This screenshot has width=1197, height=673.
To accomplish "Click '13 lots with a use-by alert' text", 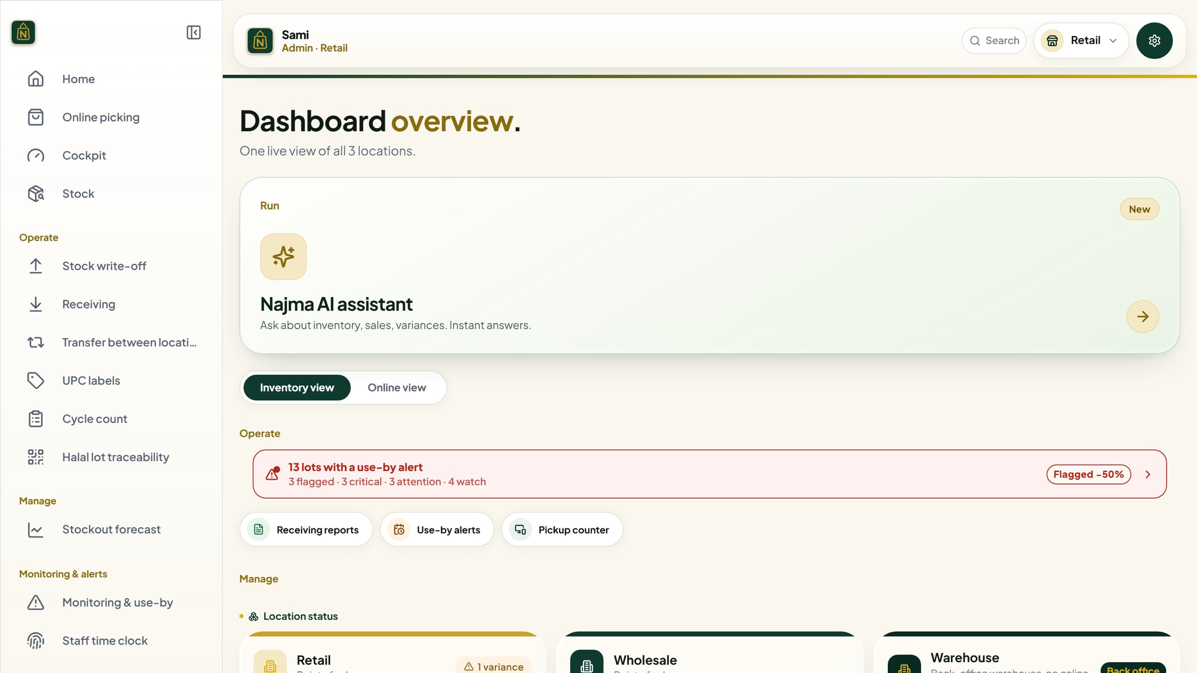I will click(355, 467).
